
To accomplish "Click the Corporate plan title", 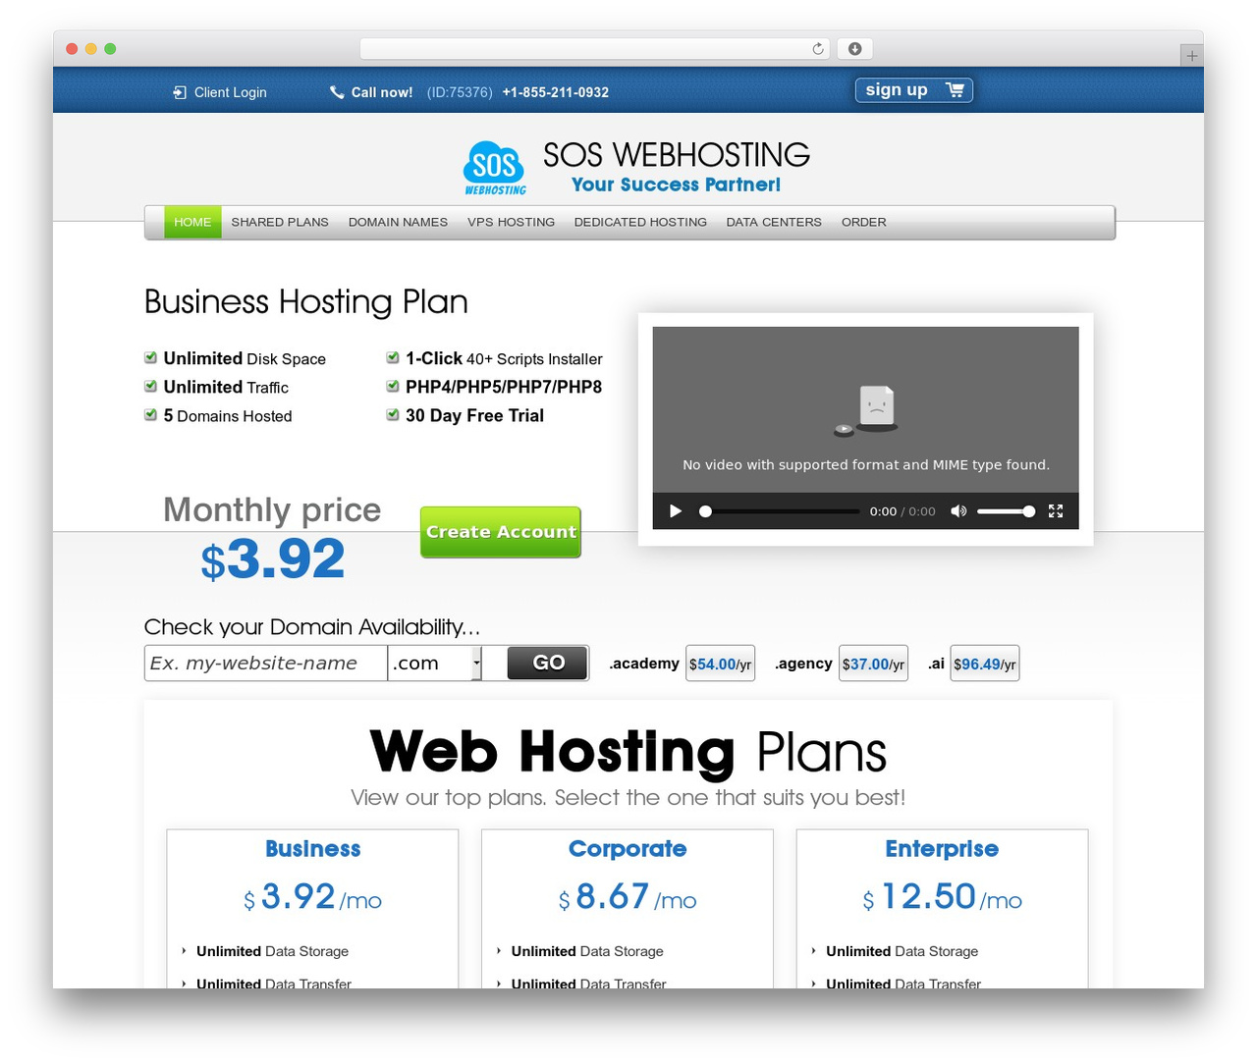I will pyautogui.click(x=628, y=849).
